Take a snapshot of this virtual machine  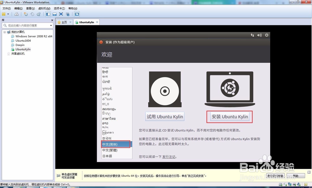point(26,14)
